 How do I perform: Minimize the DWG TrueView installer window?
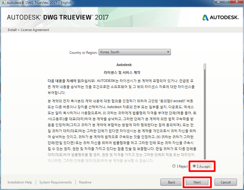click(219, 2)
